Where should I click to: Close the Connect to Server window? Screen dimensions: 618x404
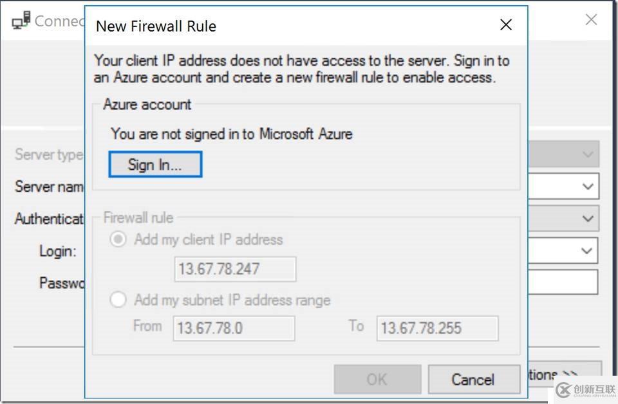591,19
